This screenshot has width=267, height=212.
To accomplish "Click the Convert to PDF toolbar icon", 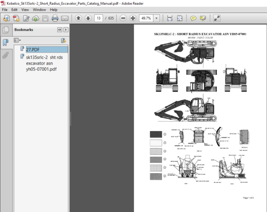I will click(x=16, y=18).
